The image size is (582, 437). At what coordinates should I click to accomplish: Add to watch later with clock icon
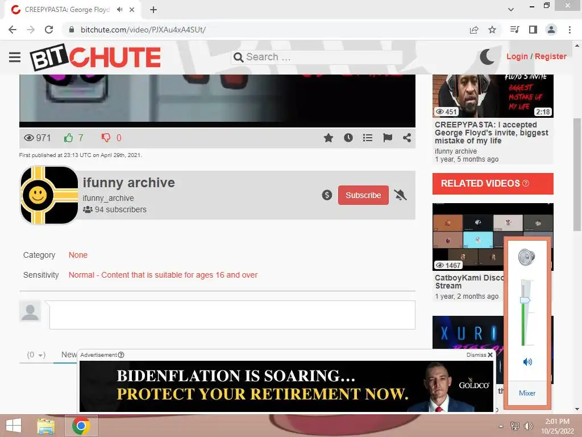[x=348, y=138]
